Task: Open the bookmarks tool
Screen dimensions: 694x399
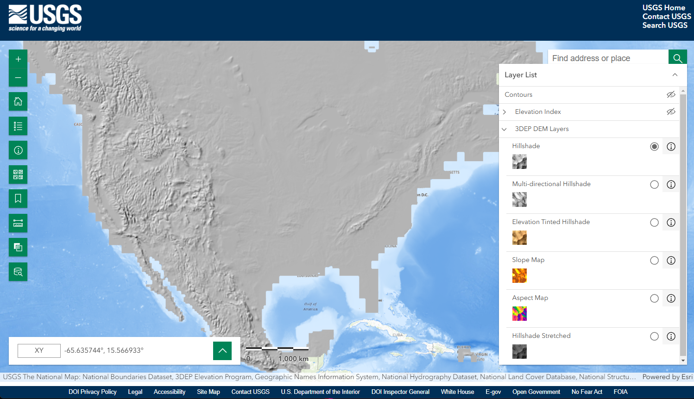Action: pos(18,199)
